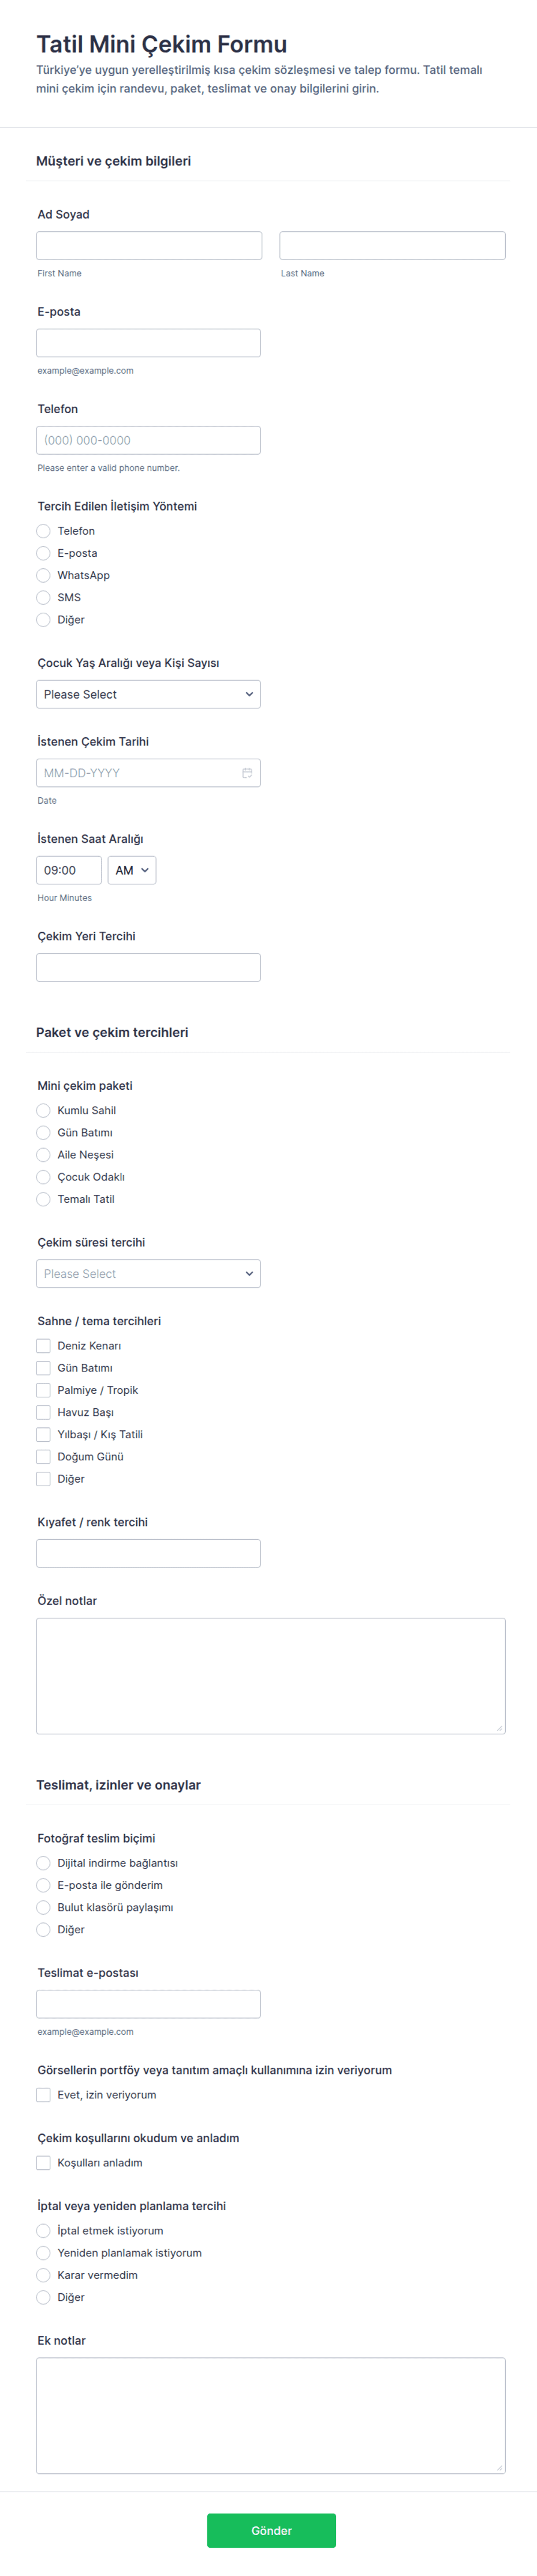Click the hour and minutes time field
Viewport: 537px width, 2576px height.
click(x=69, y=870)
